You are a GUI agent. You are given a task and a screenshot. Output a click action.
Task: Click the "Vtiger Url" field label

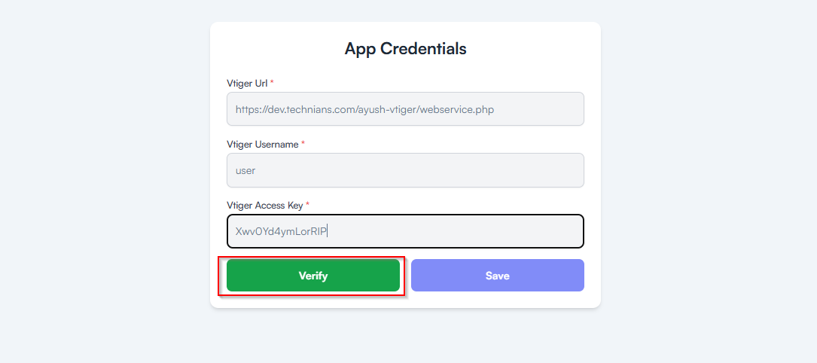[247, 83]
